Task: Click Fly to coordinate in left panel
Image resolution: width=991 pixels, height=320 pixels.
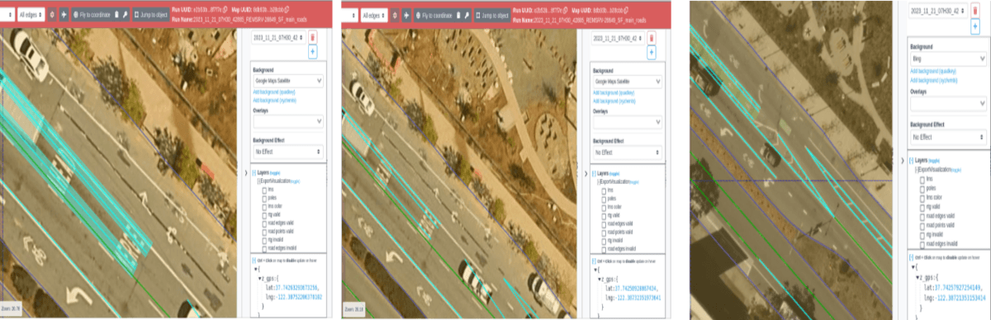Action: pyautogui.click(x=91, y=15)
